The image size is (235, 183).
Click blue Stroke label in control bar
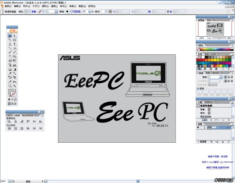point(34,11)
